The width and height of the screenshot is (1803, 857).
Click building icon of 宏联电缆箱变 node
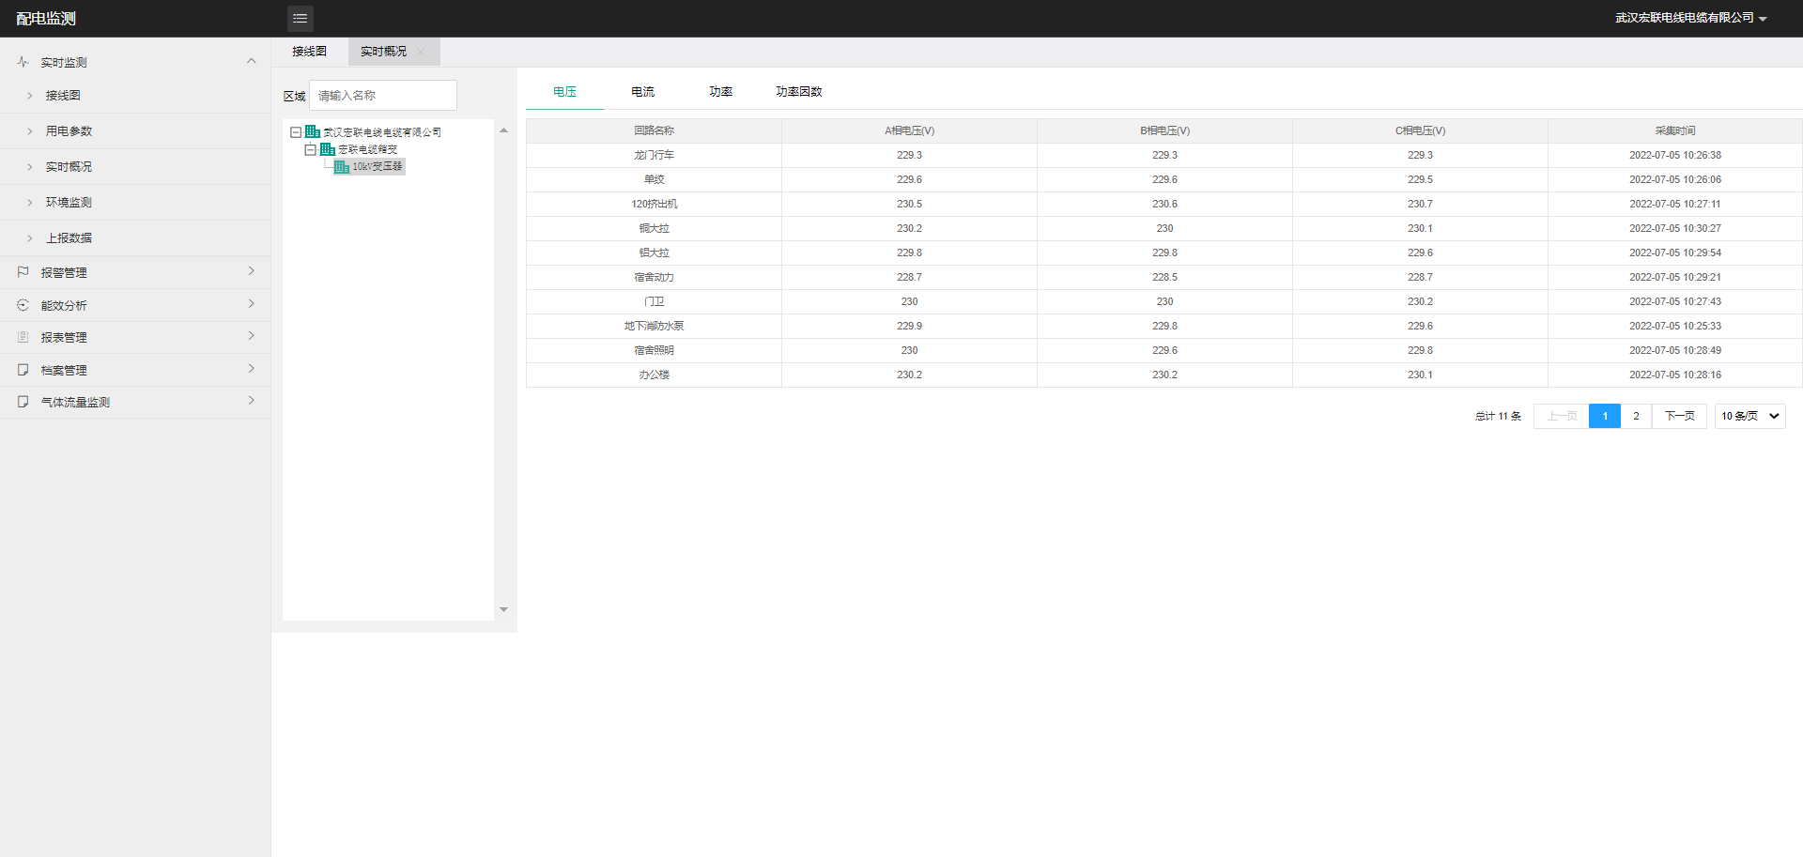click(x=328, y=149)
